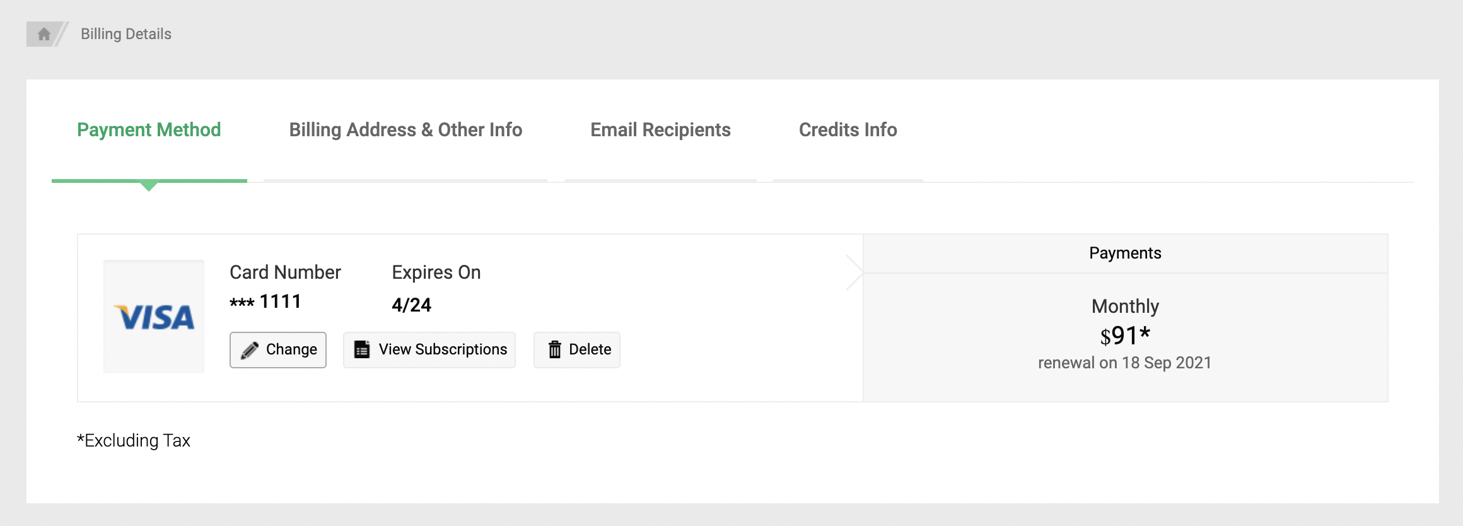Click the trash can icon beside Delete
The height and width of the screenshot is (526, 1463).
coord(554,349)
